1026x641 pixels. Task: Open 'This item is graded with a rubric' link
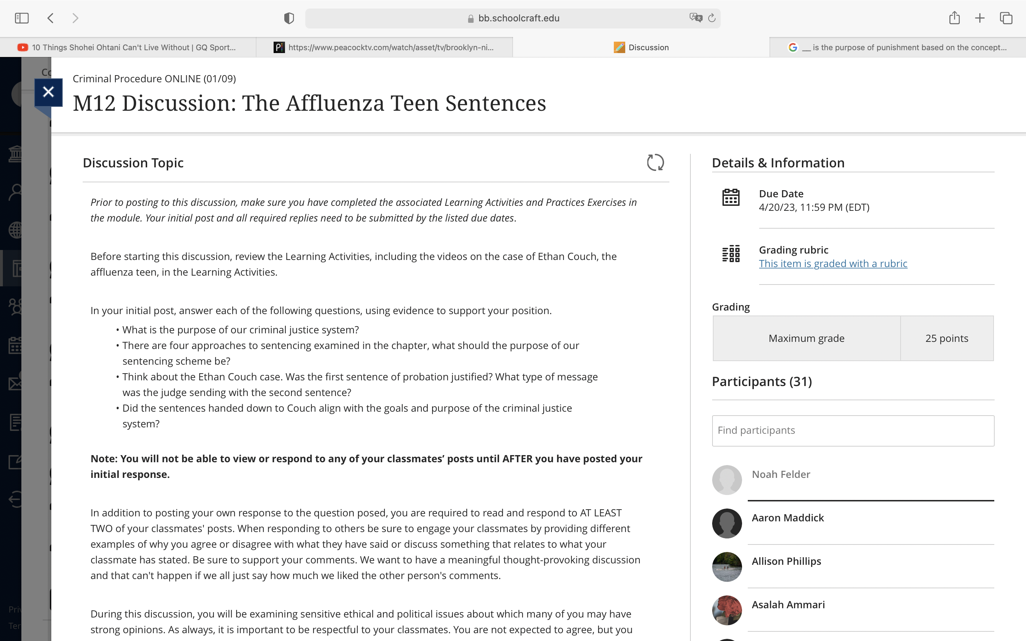pyautogui.click(x=833, y=263)
